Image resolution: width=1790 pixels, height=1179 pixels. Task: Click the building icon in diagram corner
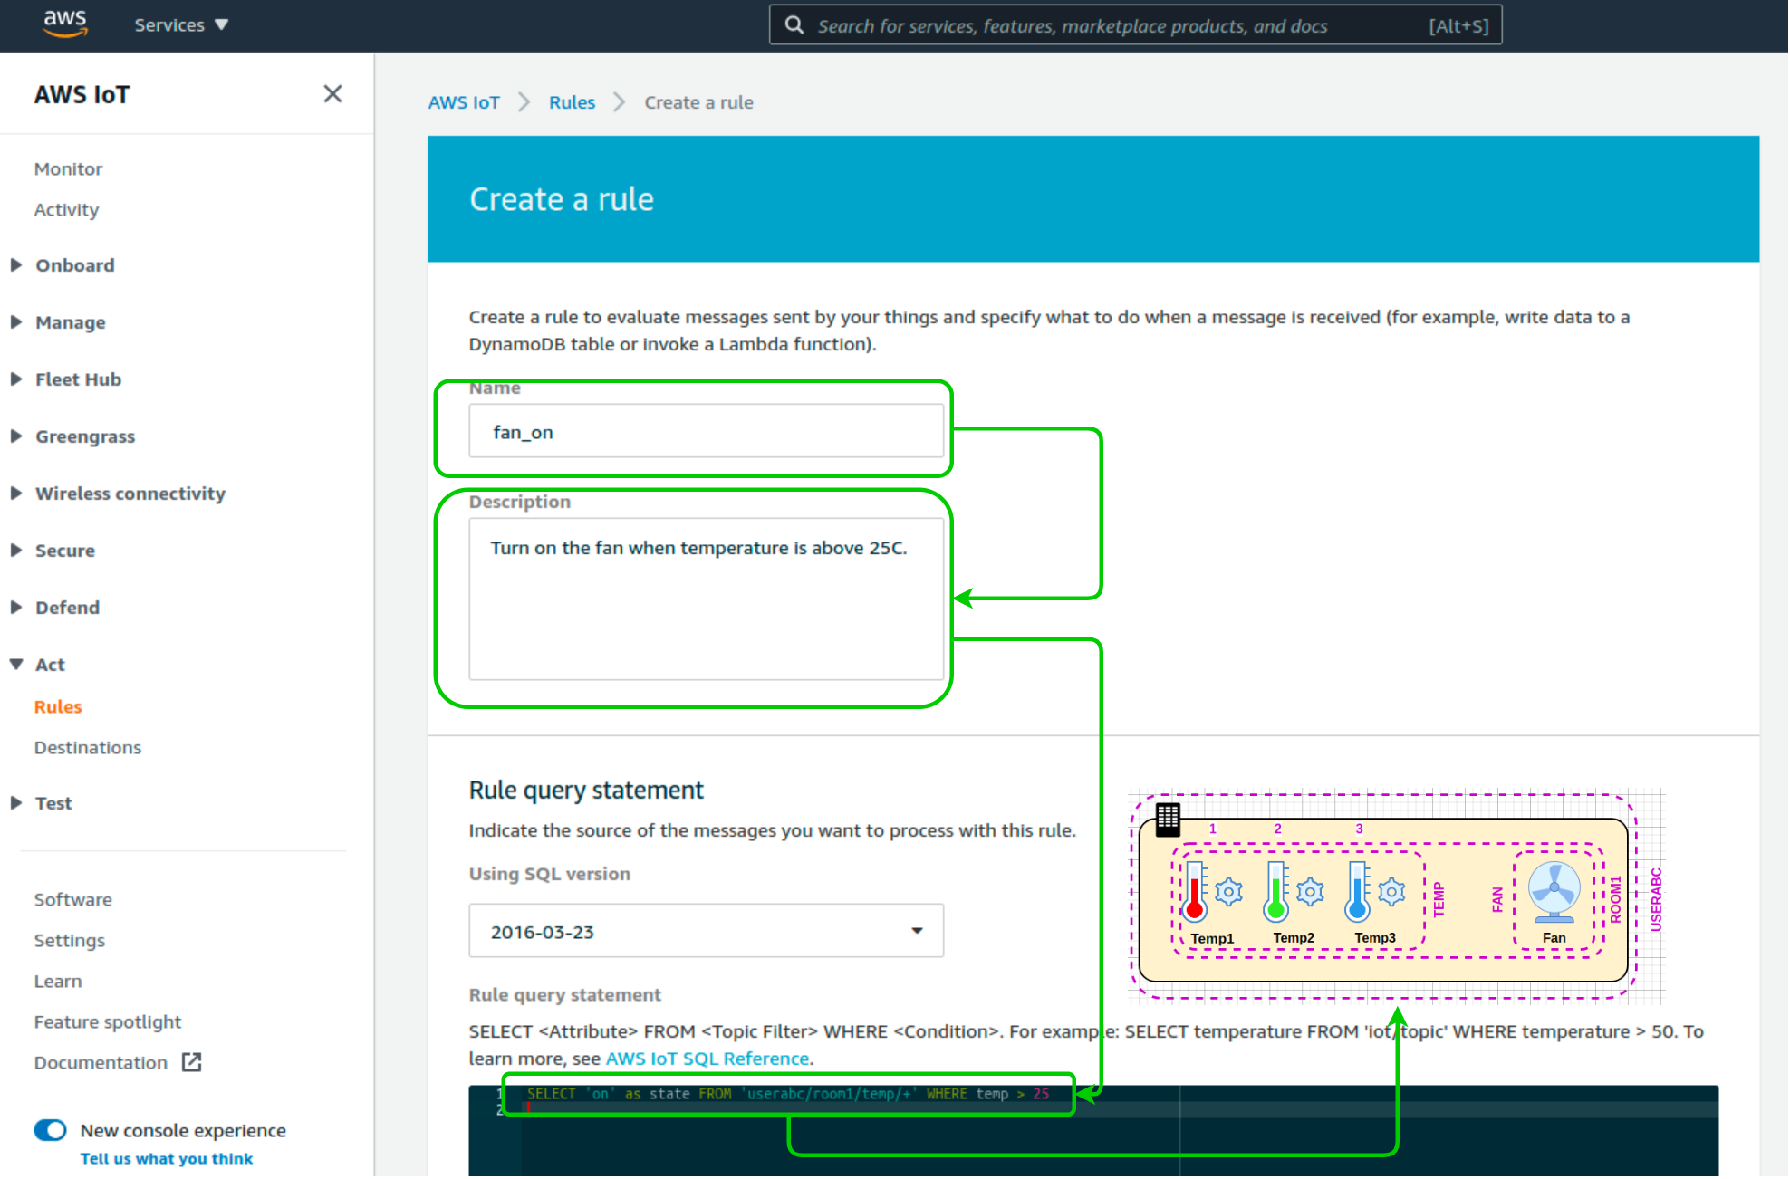(1168, 820)
